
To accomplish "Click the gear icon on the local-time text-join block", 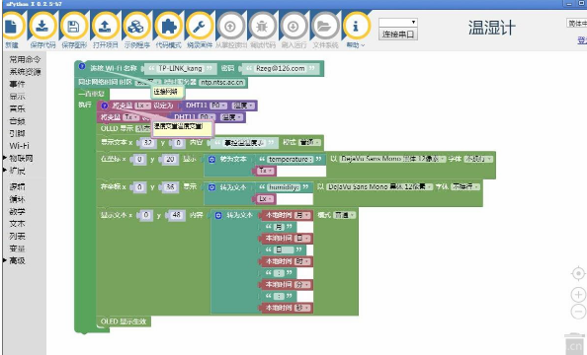I will 218,215.
